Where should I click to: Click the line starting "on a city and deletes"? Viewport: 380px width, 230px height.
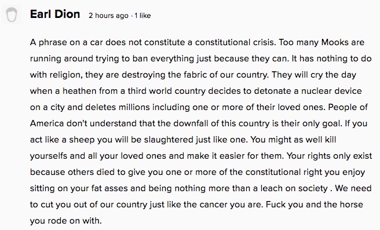(199, 107)
